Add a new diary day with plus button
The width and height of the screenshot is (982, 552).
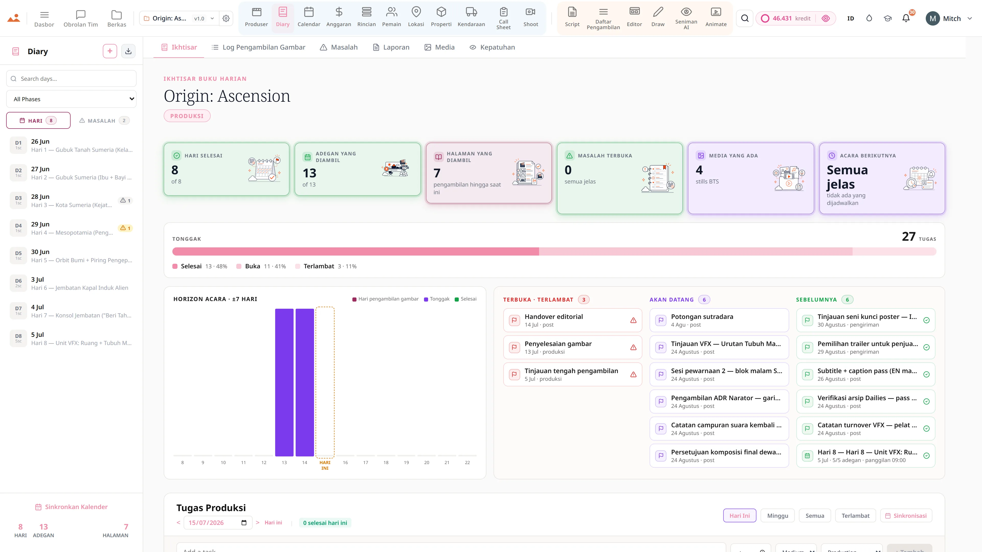coord(110,51)
